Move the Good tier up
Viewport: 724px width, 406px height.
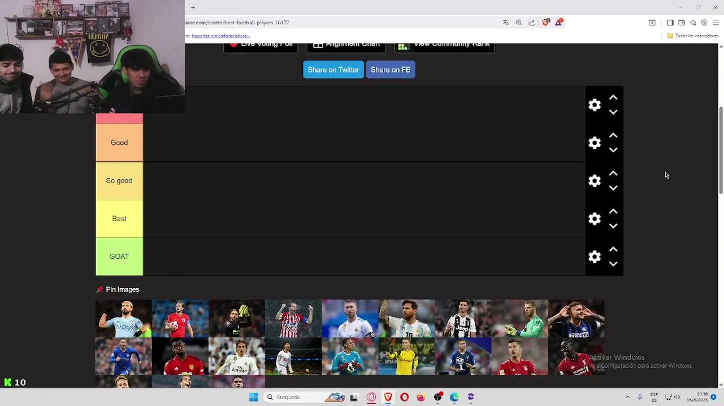[613, 136]
